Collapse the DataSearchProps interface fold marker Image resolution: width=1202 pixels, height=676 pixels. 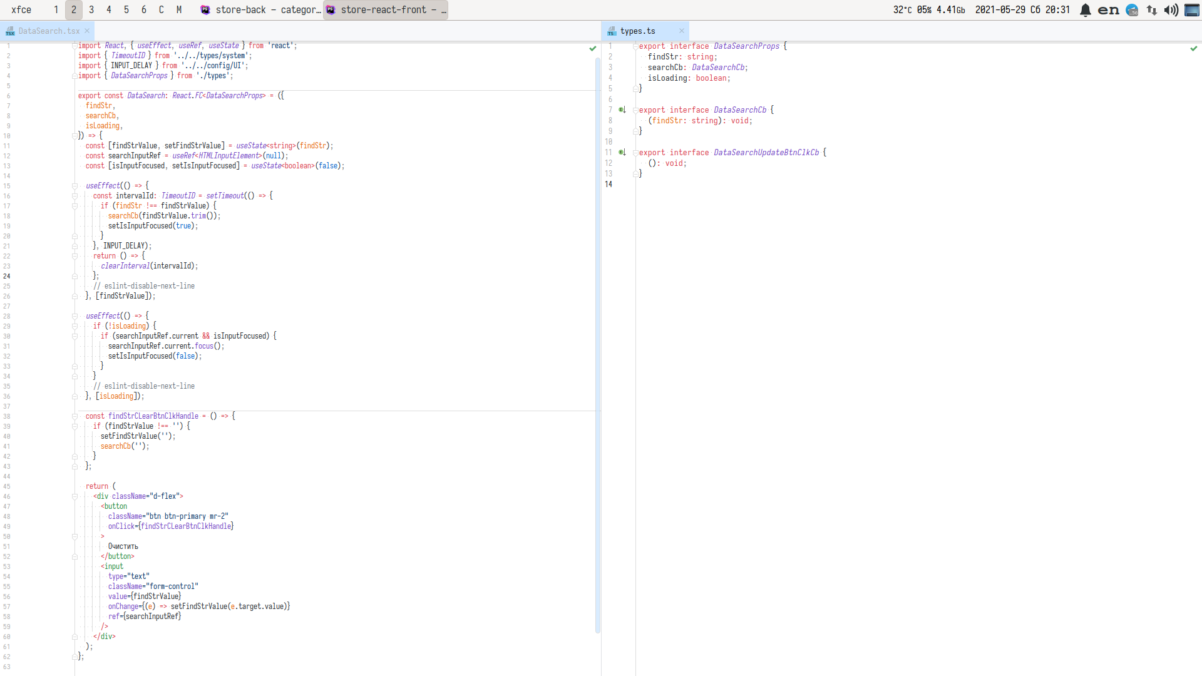[x=635, y=46]
